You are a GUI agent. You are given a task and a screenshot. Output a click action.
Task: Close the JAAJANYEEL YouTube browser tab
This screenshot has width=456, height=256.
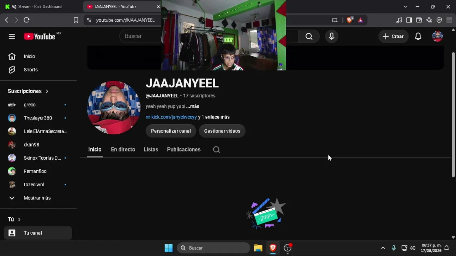pos(158,7)
